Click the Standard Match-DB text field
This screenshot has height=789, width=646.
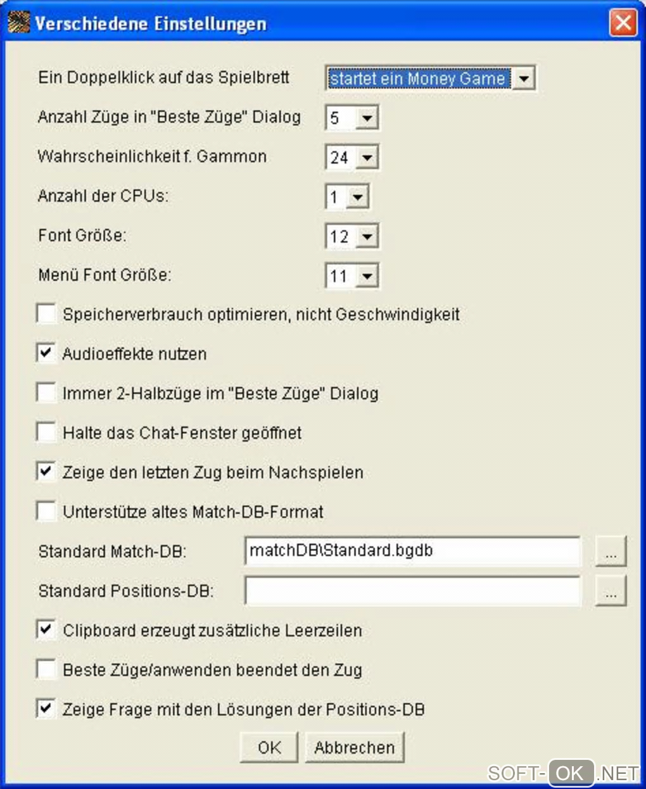click(412, 551)
